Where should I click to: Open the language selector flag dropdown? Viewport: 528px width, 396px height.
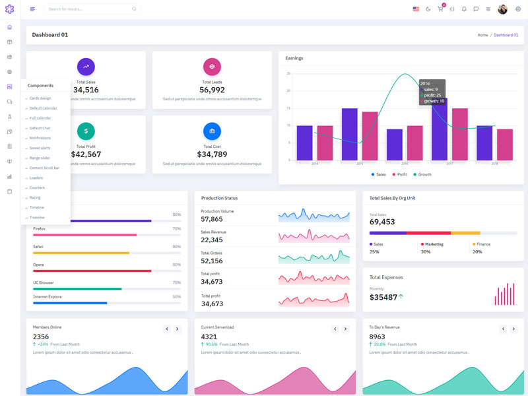416,9
